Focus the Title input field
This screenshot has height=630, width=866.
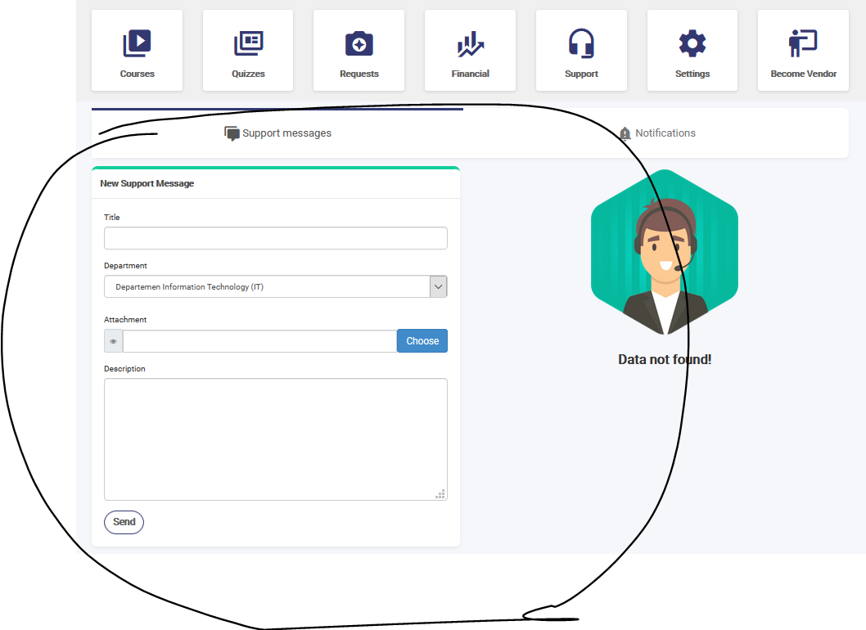[x=275, y=238]
